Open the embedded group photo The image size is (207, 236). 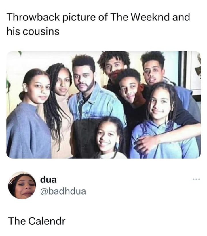[104, 104]
